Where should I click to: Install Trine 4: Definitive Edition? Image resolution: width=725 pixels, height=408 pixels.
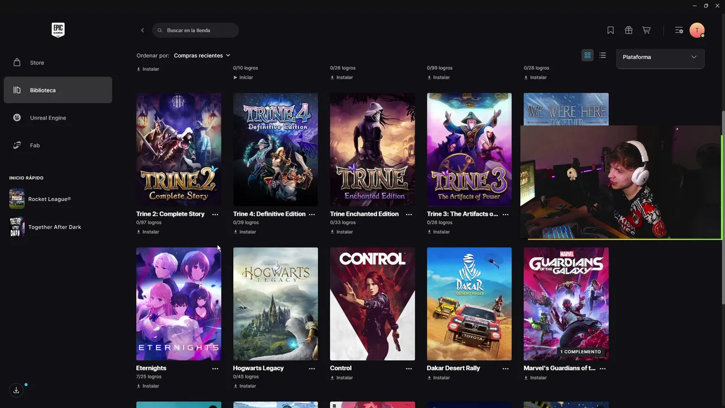[245, 232]
